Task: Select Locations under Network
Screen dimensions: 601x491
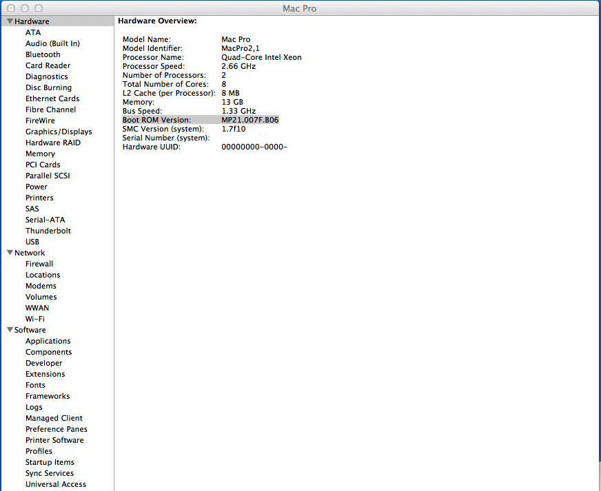Action: (43, 275)
